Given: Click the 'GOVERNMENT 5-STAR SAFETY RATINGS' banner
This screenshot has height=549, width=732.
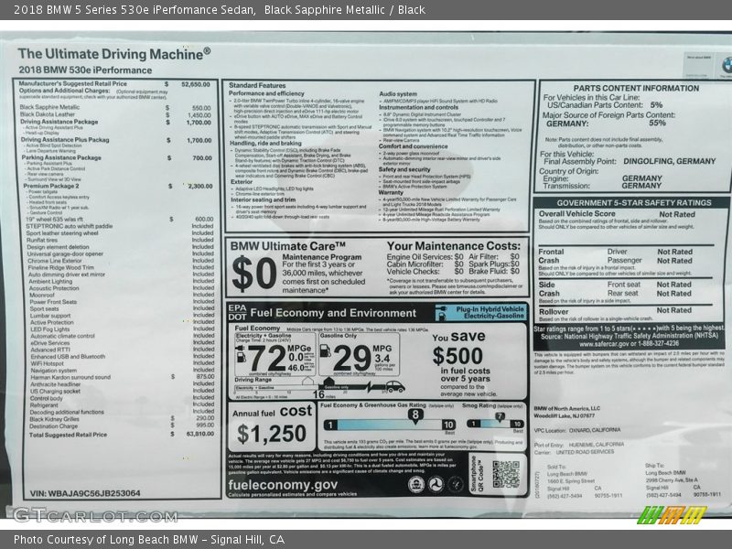Looking at the screenshot, I should click(x=634, y=202).
